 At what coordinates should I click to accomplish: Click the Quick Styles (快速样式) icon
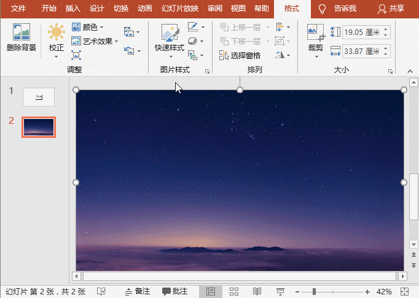click(x=169, y=34)
